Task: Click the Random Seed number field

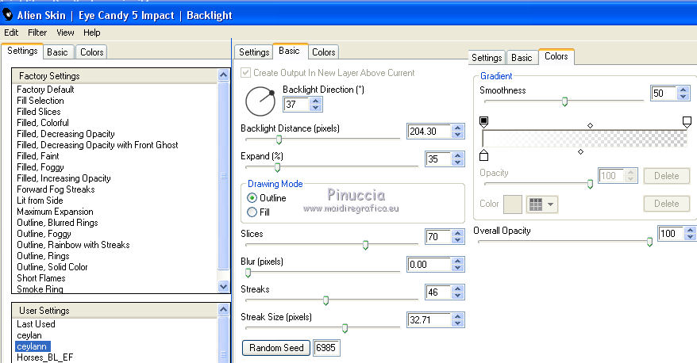Action: 327,348
